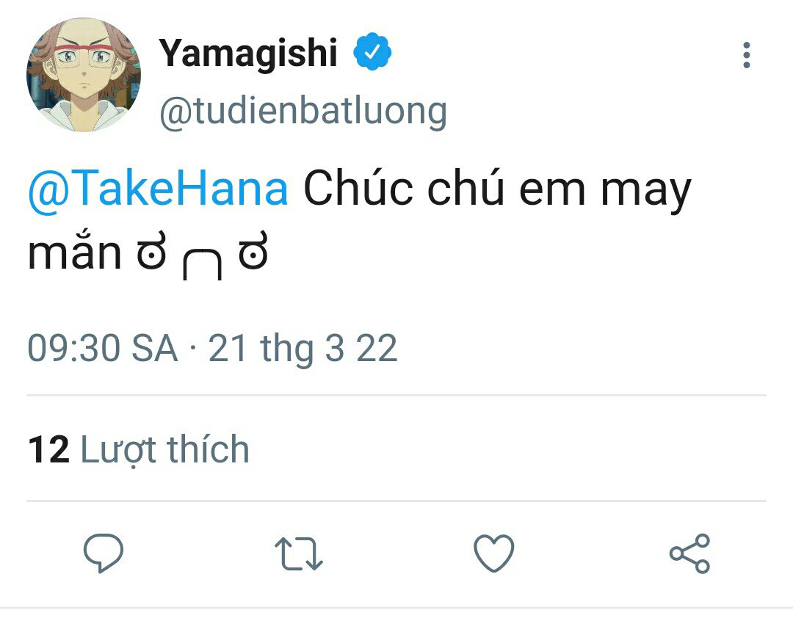Click the 09:30 SA time text
Viewport: 793px width, 621px height.
click(x=103, y=348)
